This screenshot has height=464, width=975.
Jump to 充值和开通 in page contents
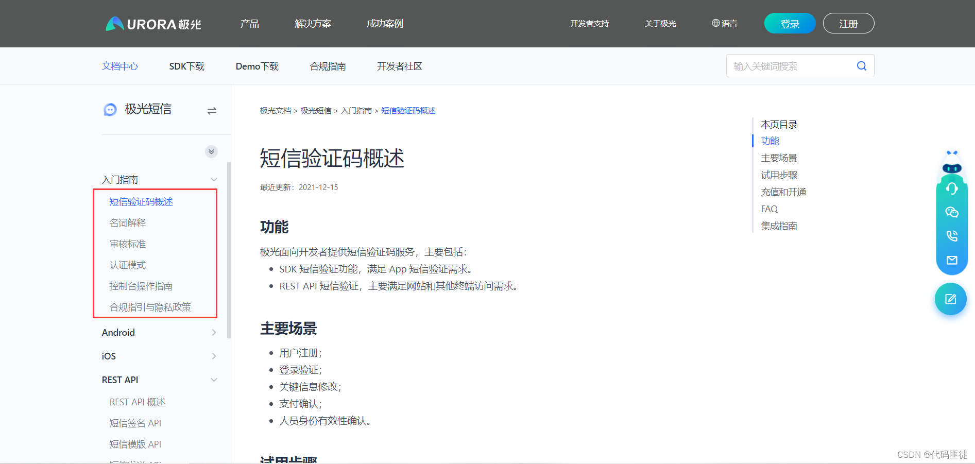783,192
